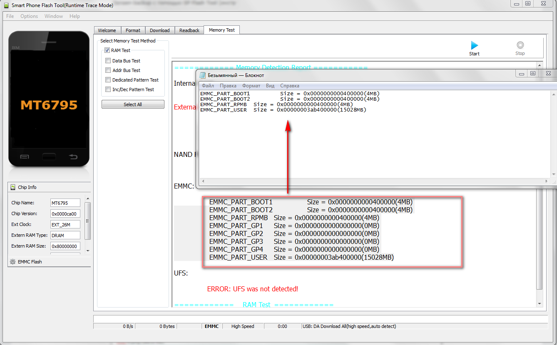
Task: Click the Smart Phone Flash Tool app icon
Action: tap(5, 5)
